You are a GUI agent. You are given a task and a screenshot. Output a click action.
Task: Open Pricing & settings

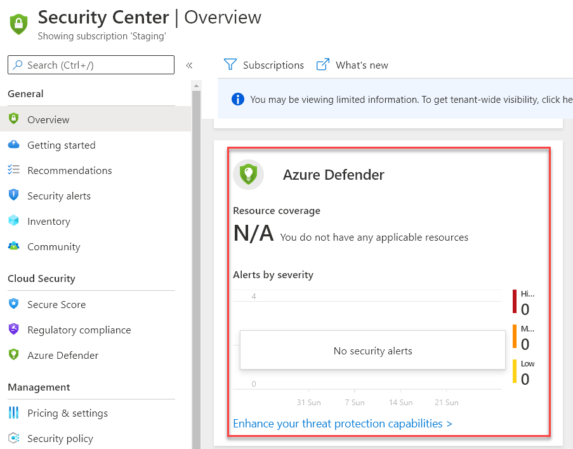click(x=67, y=413)
